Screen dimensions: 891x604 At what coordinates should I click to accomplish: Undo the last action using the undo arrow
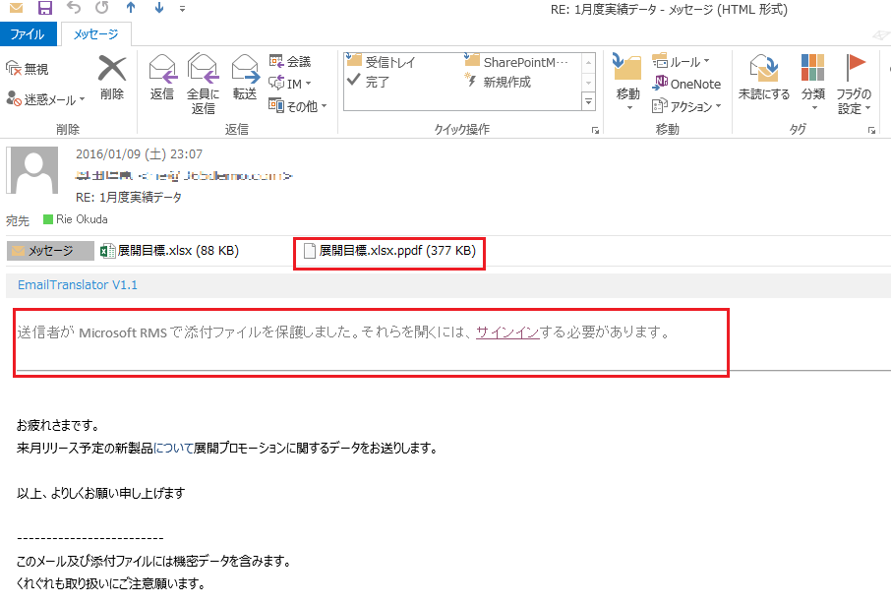[x=74, y=8]
